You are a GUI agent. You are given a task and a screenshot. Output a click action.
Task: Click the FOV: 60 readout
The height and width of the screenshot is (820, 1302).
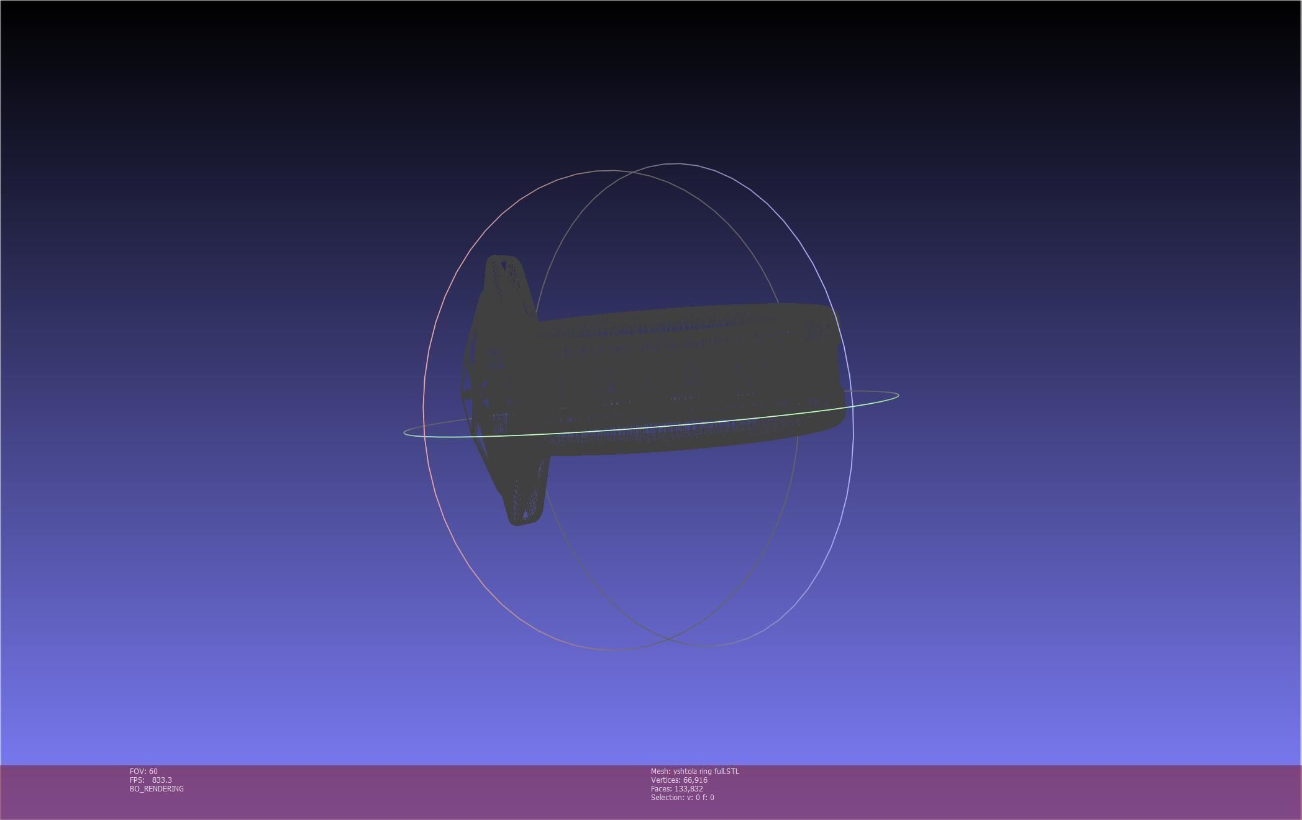pyautogui.click(x=143, y=772)
